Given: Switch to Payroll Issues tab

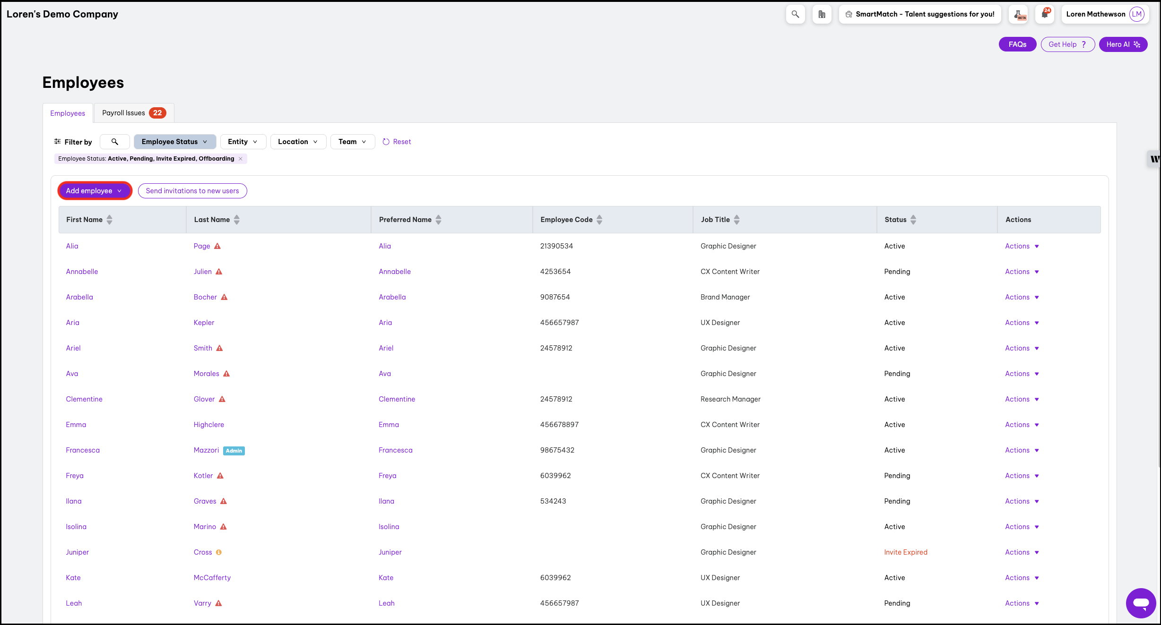Looking at the screenshot, I should click(x=134, y=113).
